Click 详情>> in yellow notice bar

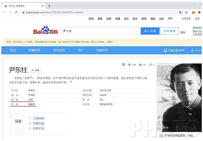coord(110,42)
